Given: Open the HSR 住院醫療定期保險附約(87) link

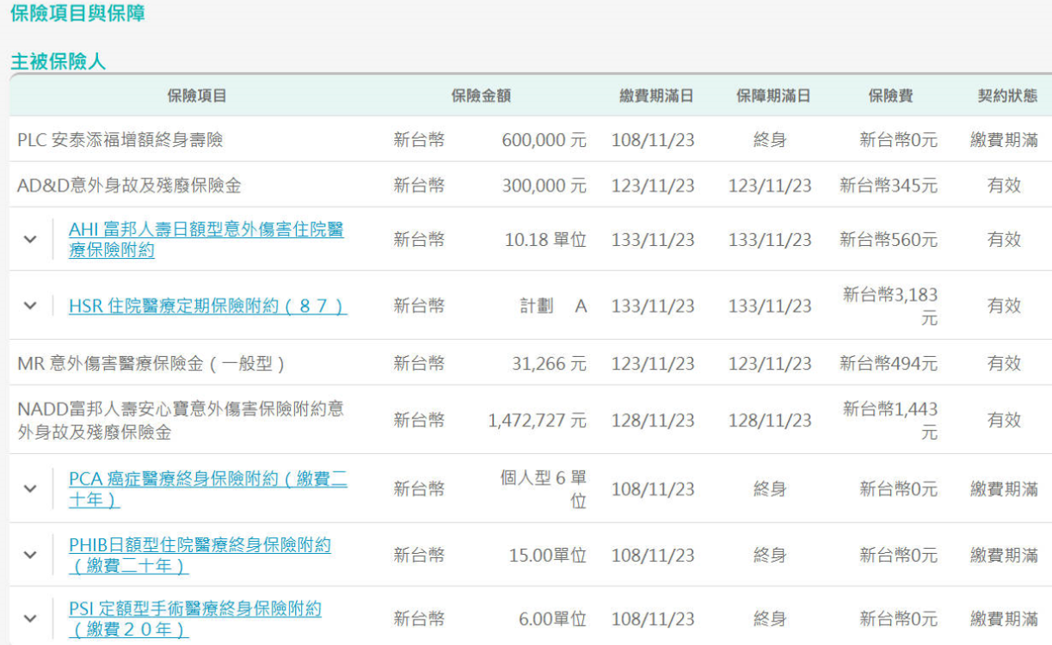Looking at the screenshot, I should (207, 305).
